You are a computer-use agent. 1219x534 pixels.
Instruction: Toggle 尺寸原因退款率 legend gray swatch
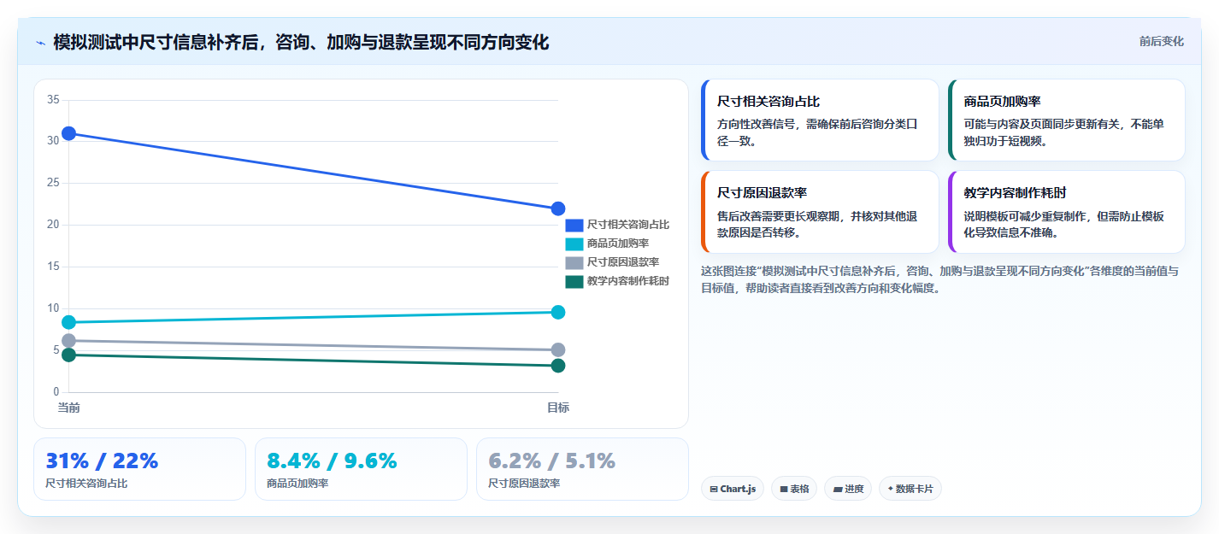[574, 262]
